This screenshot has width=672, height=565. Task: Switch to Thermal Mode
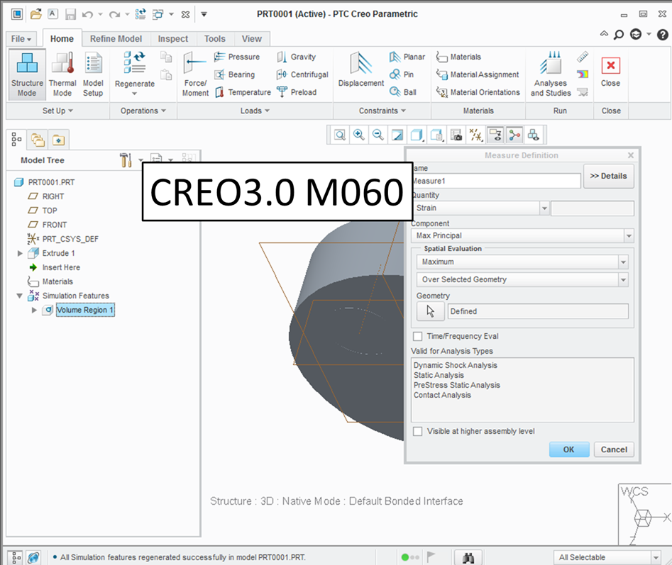point(62,75)
